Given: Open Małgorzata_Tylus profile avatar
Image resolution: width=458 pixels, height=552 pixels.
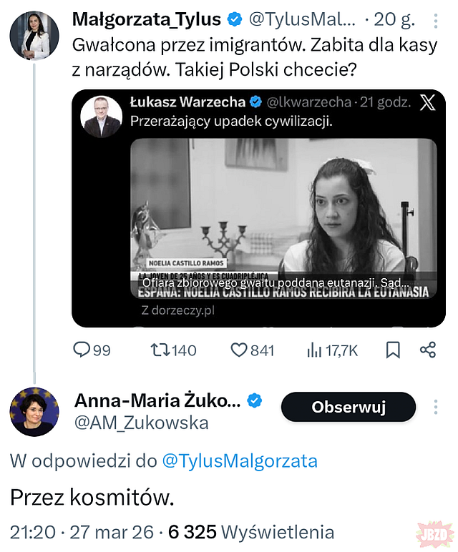Looking at the screenshot, I should point(29,34).
